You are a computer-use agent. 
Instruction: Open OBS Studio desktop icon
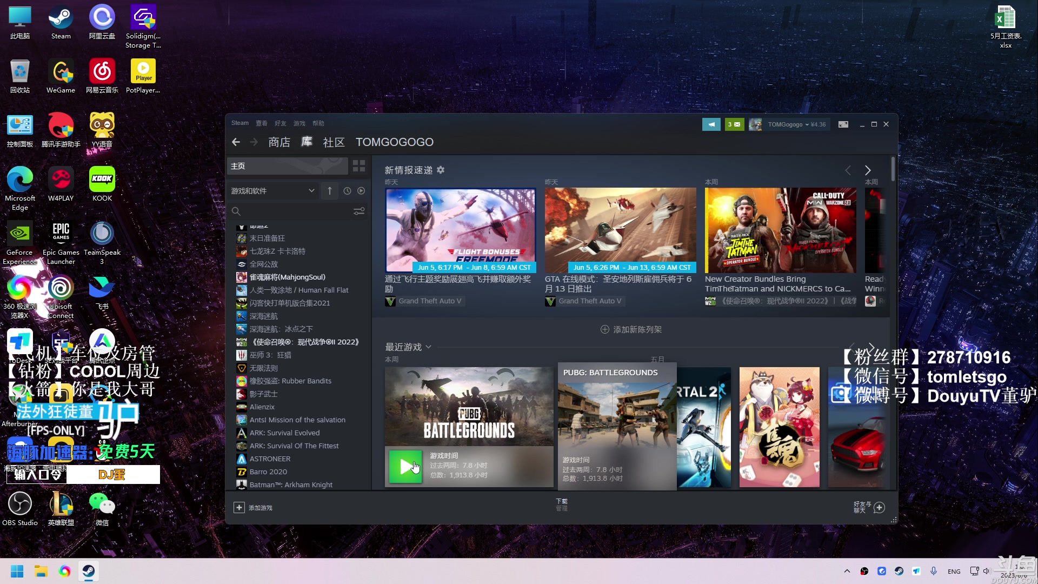[x=20, y=509]
